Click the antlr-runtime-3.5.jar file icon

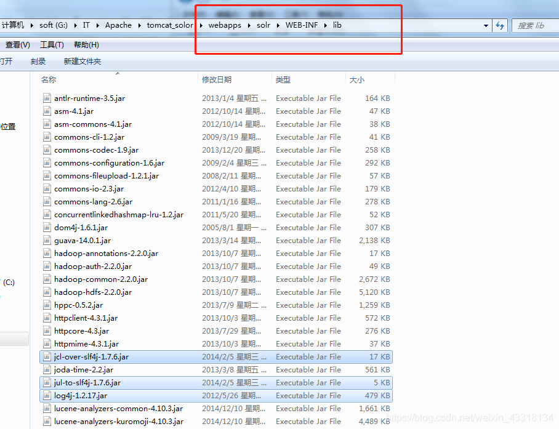(47, 98)
